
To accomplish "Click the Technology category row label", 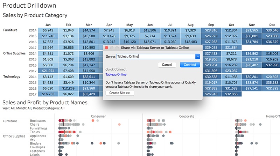I will [13, 76].
